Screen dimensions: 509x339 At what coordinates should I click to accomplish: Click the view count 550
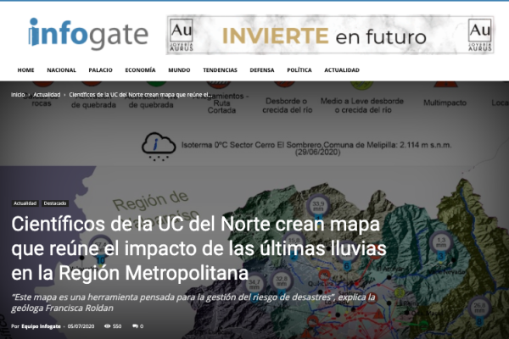point(117,326)
